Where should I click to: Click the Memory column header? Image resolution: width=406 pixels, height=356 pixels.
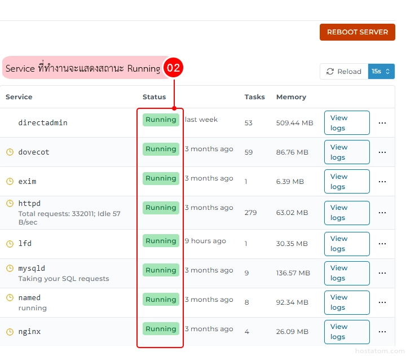291,97
